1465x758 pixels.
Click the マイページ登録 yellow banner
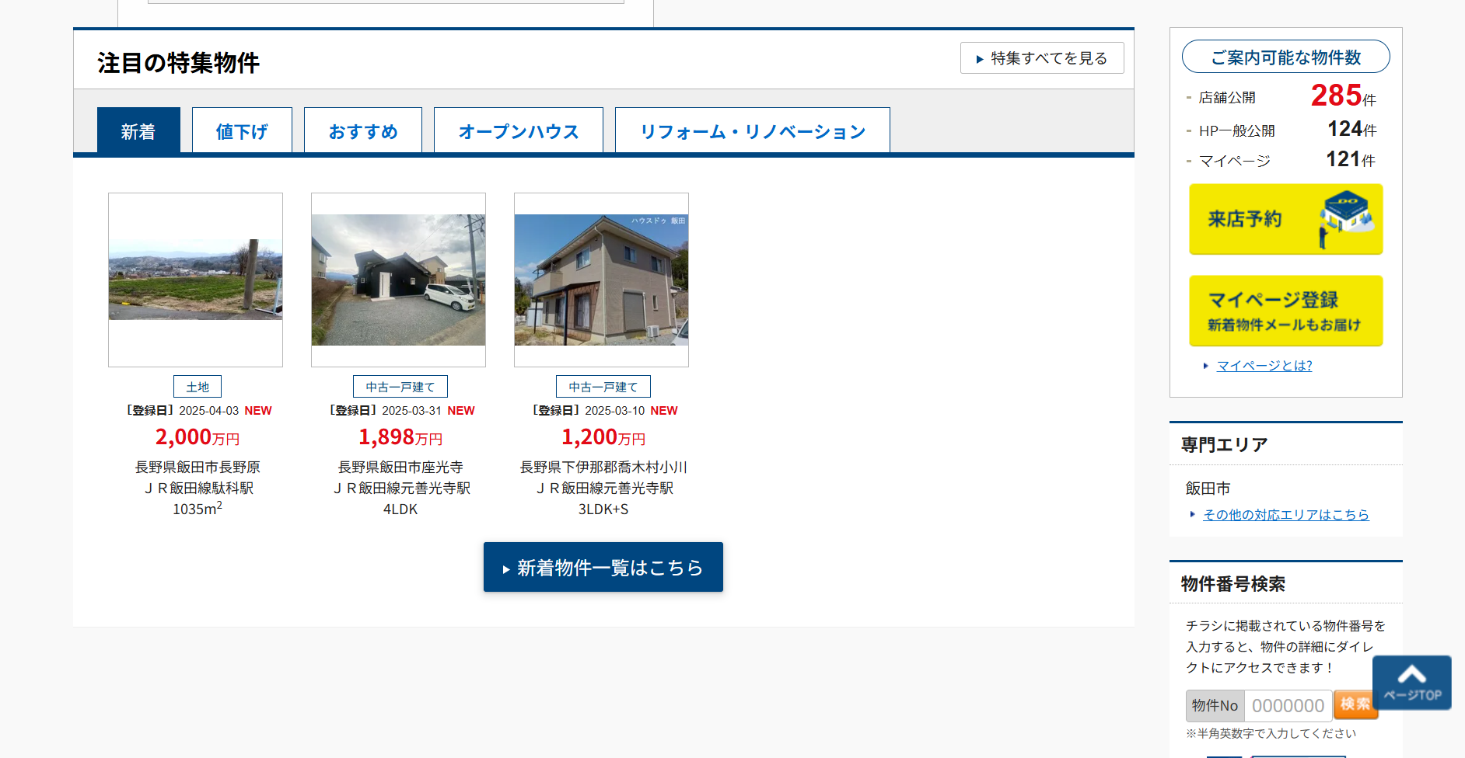coord(1286,311)
